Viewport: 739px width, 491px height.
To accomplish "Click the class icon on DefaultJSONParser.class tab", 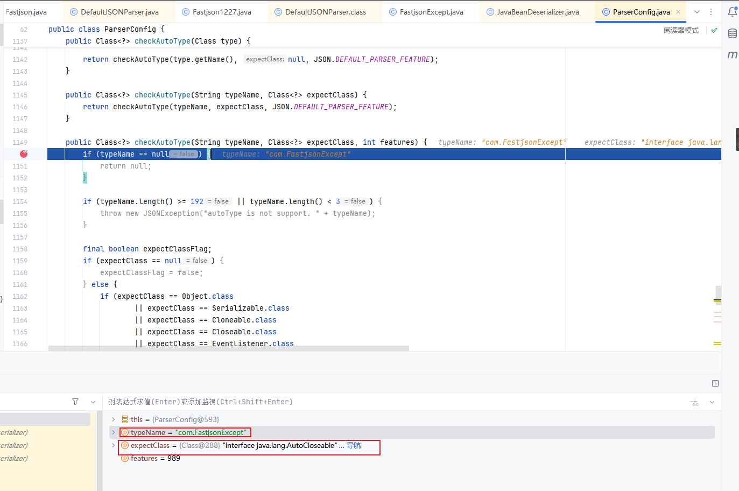I will point(278,12).
